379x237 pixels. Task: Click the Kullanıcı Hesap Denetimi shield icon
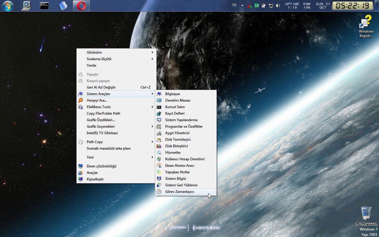(x=159, y=159)
